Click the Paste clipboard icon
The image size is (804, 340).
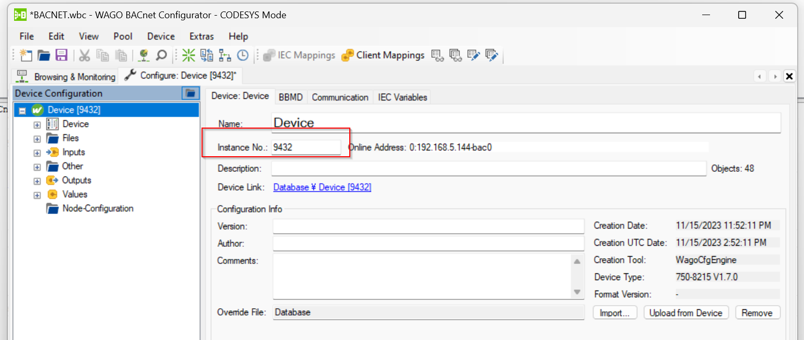[121, 55]
